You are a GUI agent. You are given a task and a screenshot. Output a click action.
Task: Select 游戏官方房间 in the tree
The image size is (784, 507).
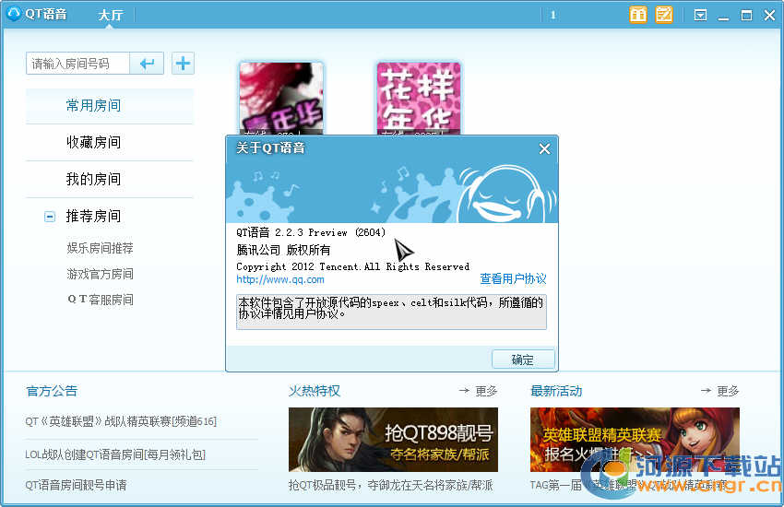[x=100, y=275]
